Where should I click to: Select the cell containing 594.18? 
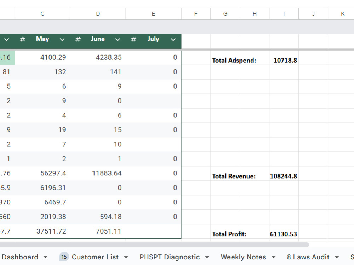click(98, 217)
